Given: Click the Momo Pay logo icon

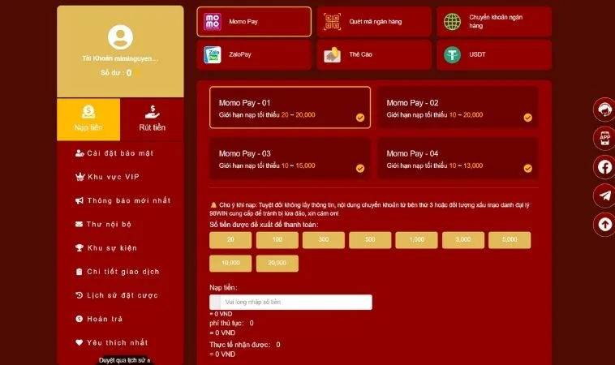Looking at the screenshot, I should coord(213,22).
